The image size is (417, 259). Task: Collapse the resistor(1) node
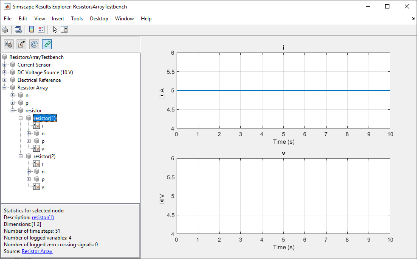click(x=20, y=118)
